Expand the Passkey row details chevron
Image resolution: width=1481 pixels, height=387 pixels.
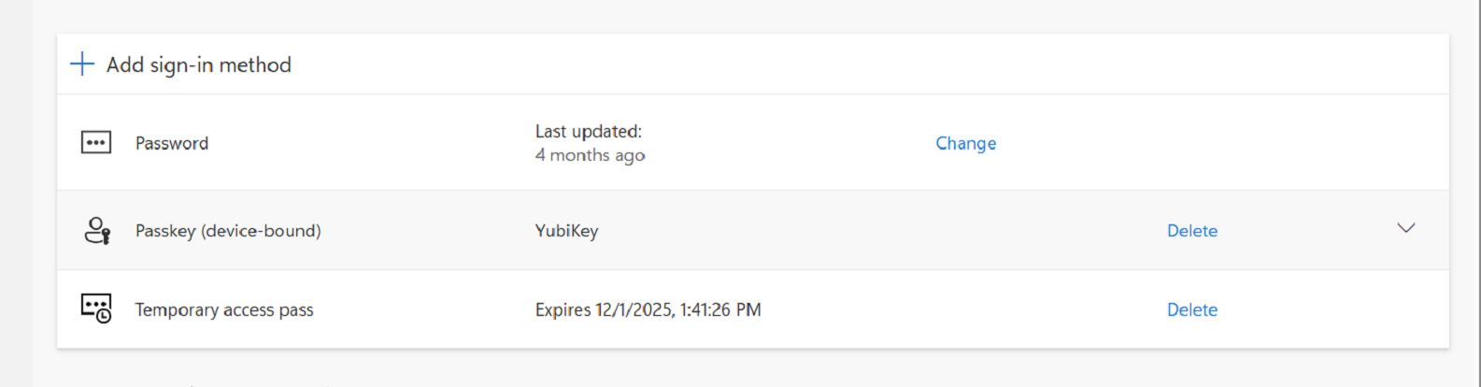(x=1405, y=229)
